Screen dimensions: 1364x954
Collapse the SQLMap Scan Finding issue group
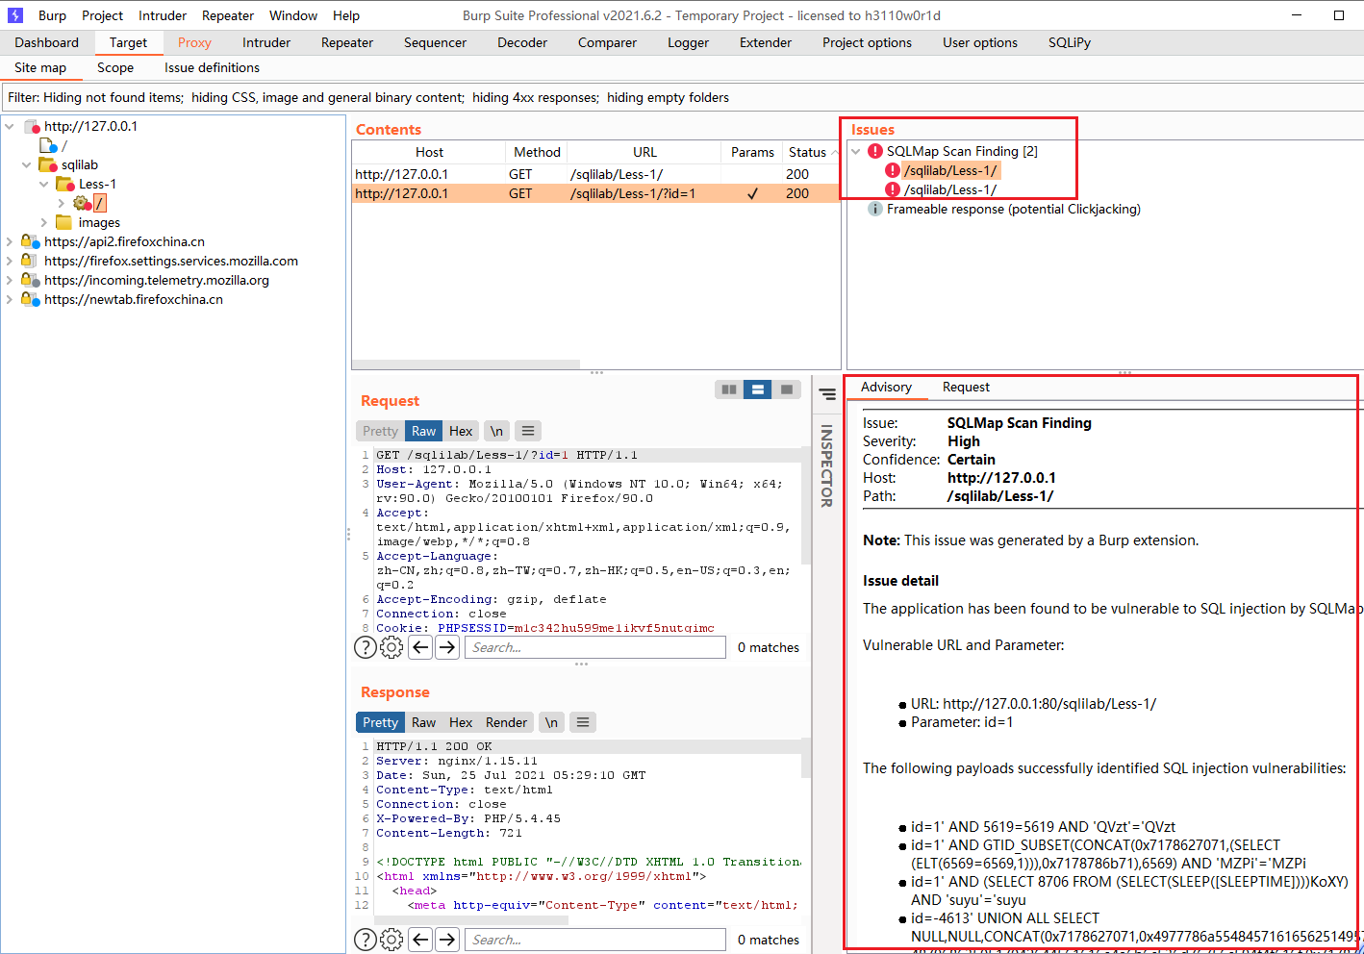click(x=856, y=151)
